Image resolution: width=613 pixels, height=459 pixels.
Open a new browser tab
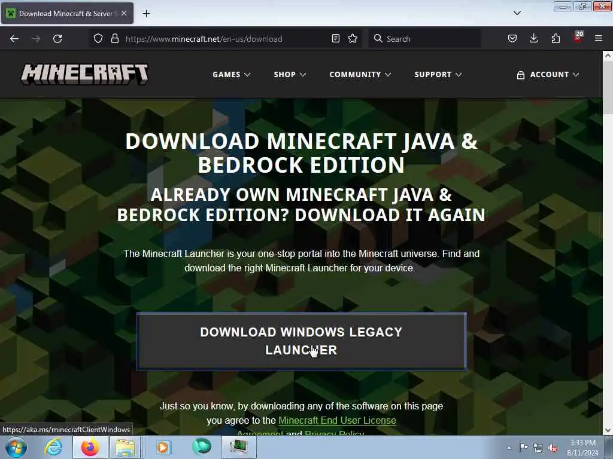click(x=146, y=14)
